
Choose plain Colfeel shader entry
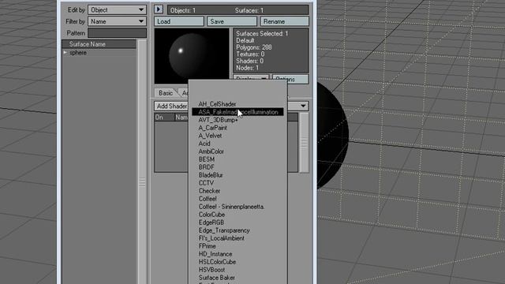tap(208, 199)
